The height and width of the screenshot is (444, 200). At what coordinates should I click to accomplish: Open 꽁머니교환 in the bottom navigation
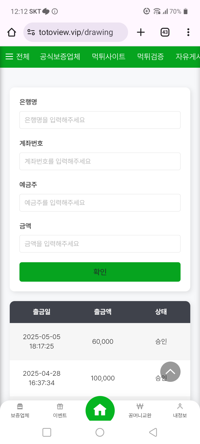(x=140, y=410)
